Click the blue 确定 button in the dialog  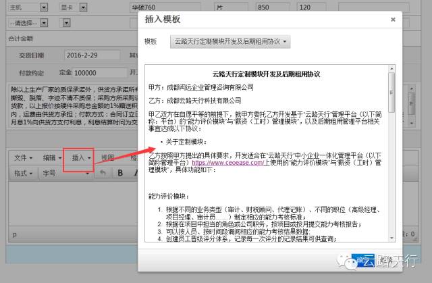pyautogui.click(x=363, y=261)
